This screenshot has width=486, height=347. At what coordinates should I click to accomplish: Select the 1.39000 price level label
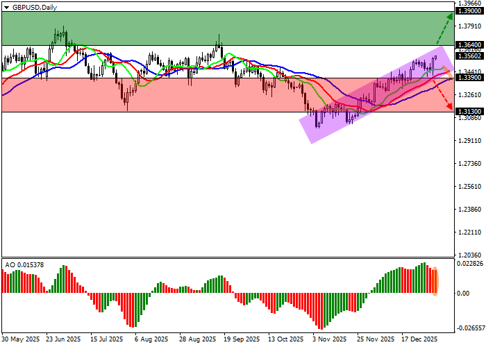click(469, 11)
